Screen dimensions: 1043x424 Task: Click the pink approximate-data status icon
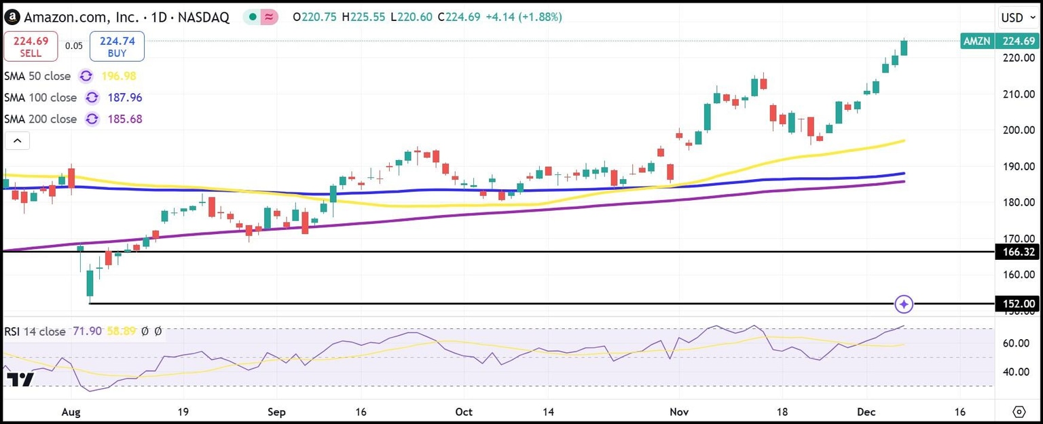(x=269, y=17)
